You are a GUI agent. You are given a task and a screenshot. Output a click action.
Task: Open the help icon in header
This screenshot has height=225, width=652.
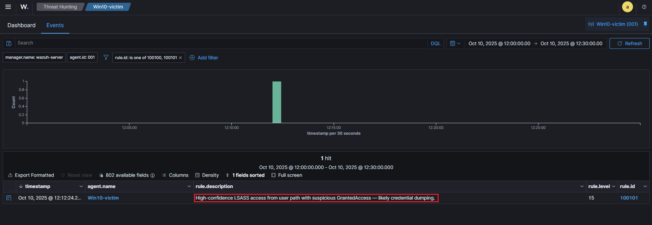coord(644,7)
